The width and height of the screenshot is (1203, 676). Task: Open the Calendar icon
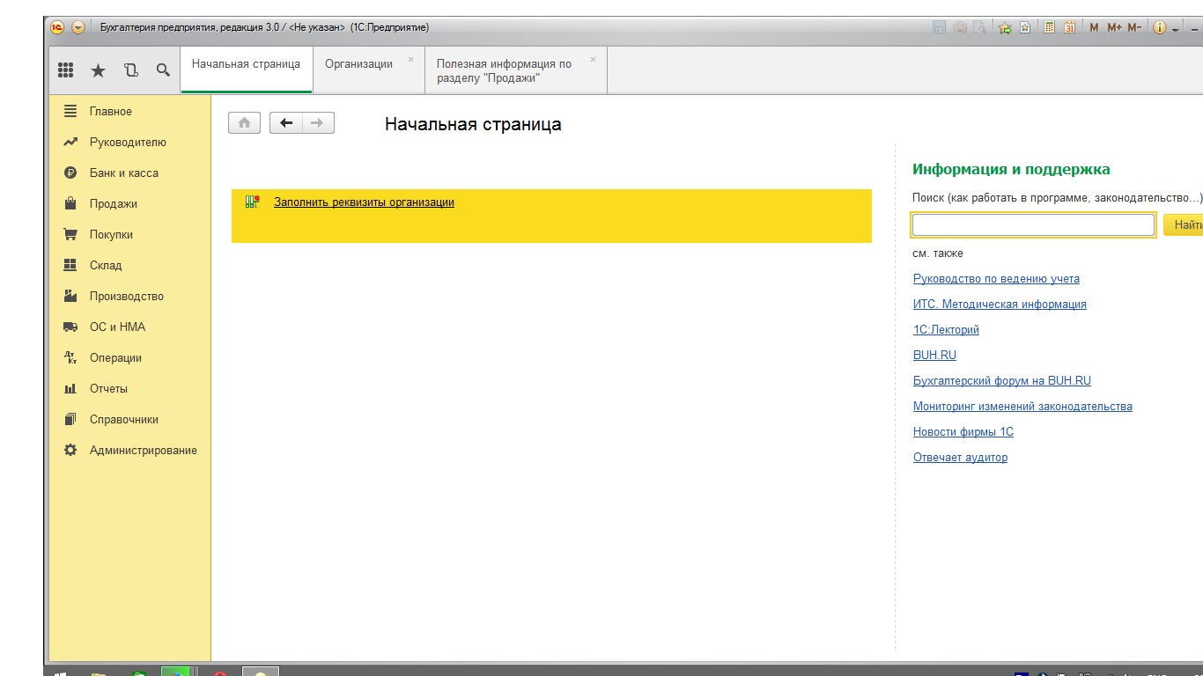[x=1070, y=27]
